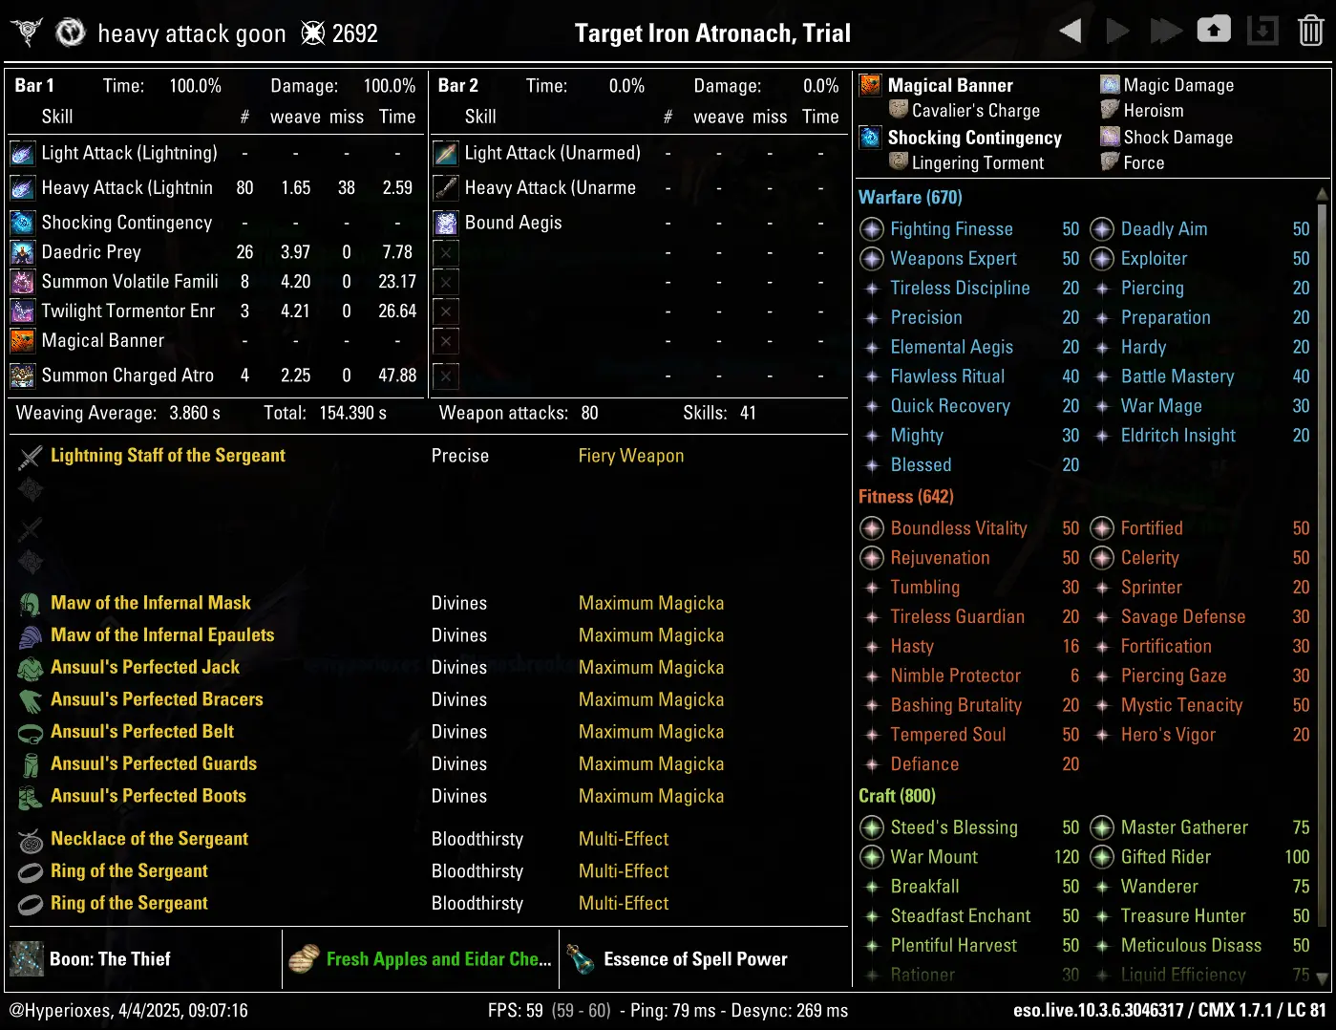Click the save fight folder icon
The width and height of the screenshot is (1336, 1030).
(1214, 31)
